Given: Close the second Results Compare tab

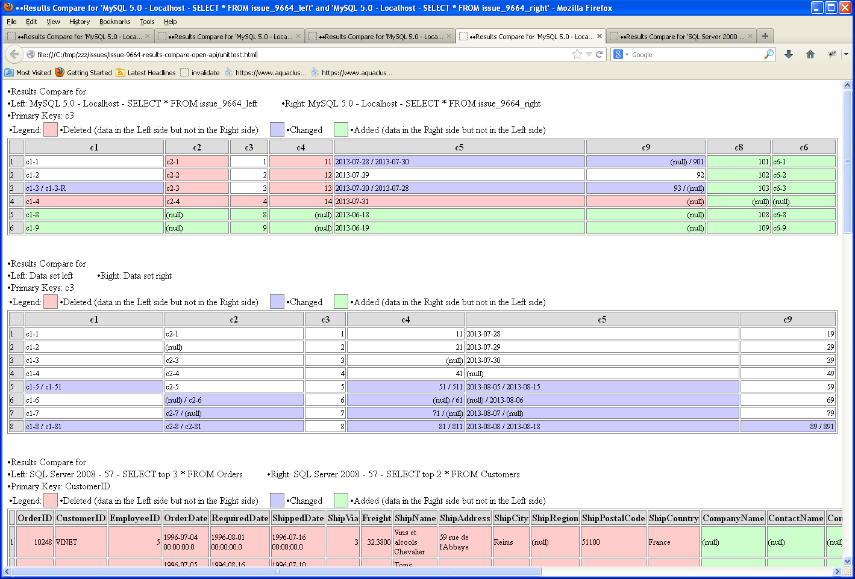Looking at the screenshot, I should [x=298, y=36].
